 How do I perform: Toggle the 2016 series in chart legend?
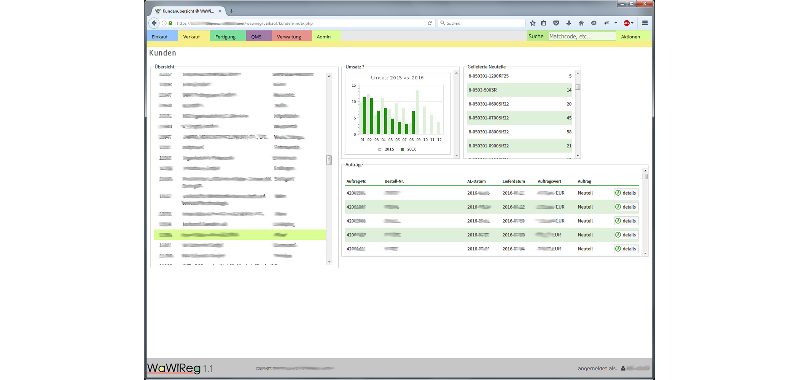(409, 149)
